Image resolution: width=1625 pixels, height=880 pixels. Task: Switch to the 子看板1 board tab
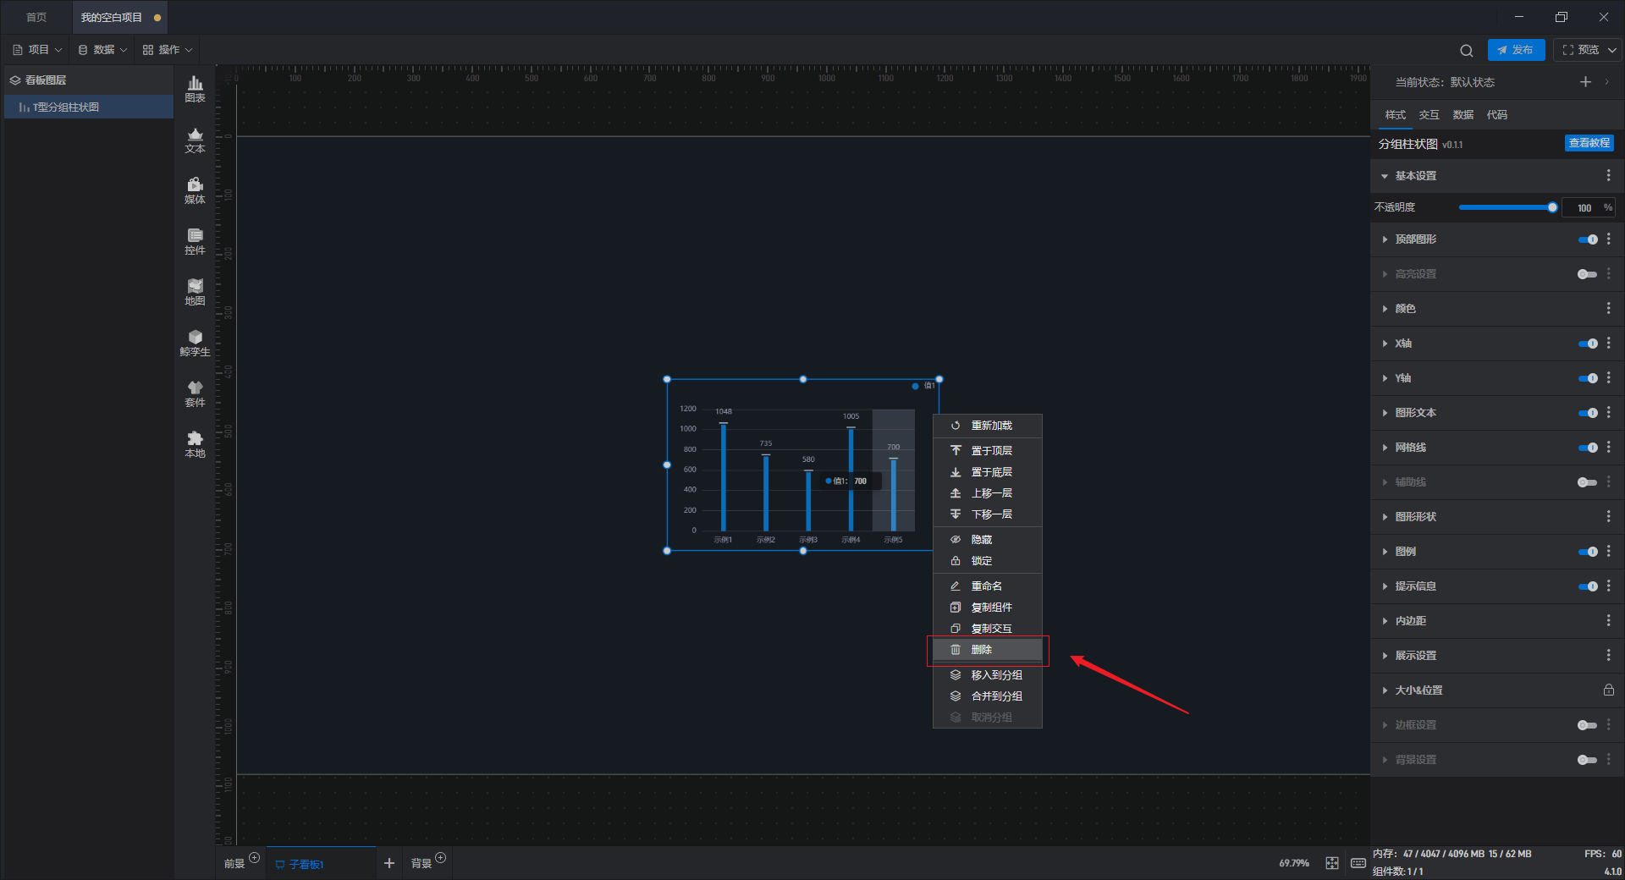click(321, 864)
